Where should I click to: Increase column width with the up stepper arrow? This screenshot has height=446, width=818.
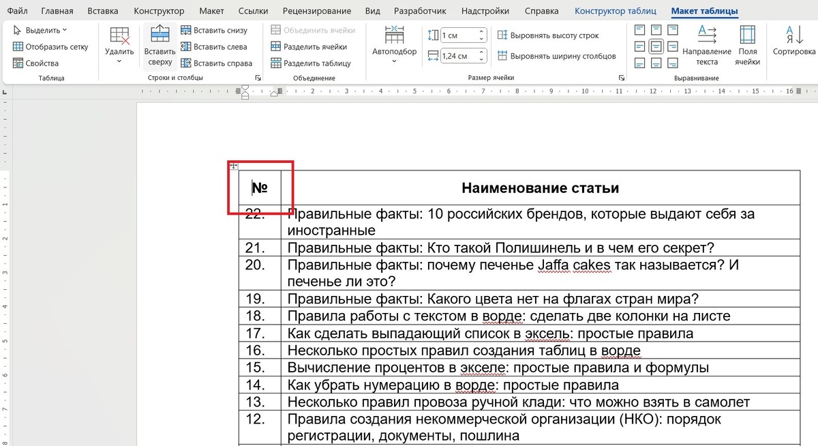[482, 53]
